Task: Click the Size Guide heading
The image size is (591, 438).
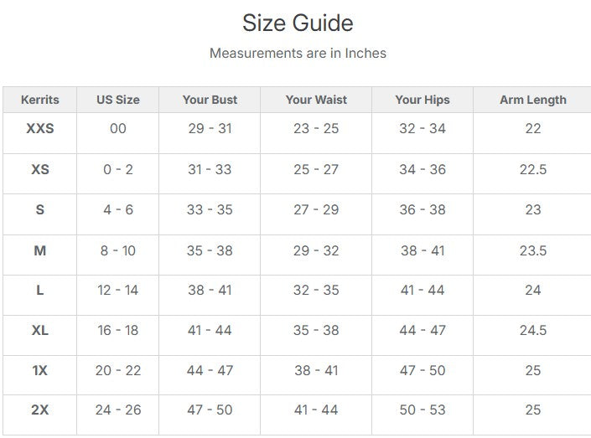Action: (x=298, y=23)
